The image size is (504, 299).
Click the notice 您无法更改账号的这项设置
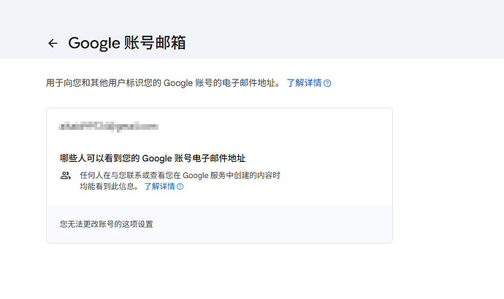pos(107,225)
